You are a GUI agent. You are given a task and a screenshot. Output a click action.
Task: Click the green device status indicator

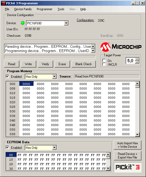click(23, 23)
